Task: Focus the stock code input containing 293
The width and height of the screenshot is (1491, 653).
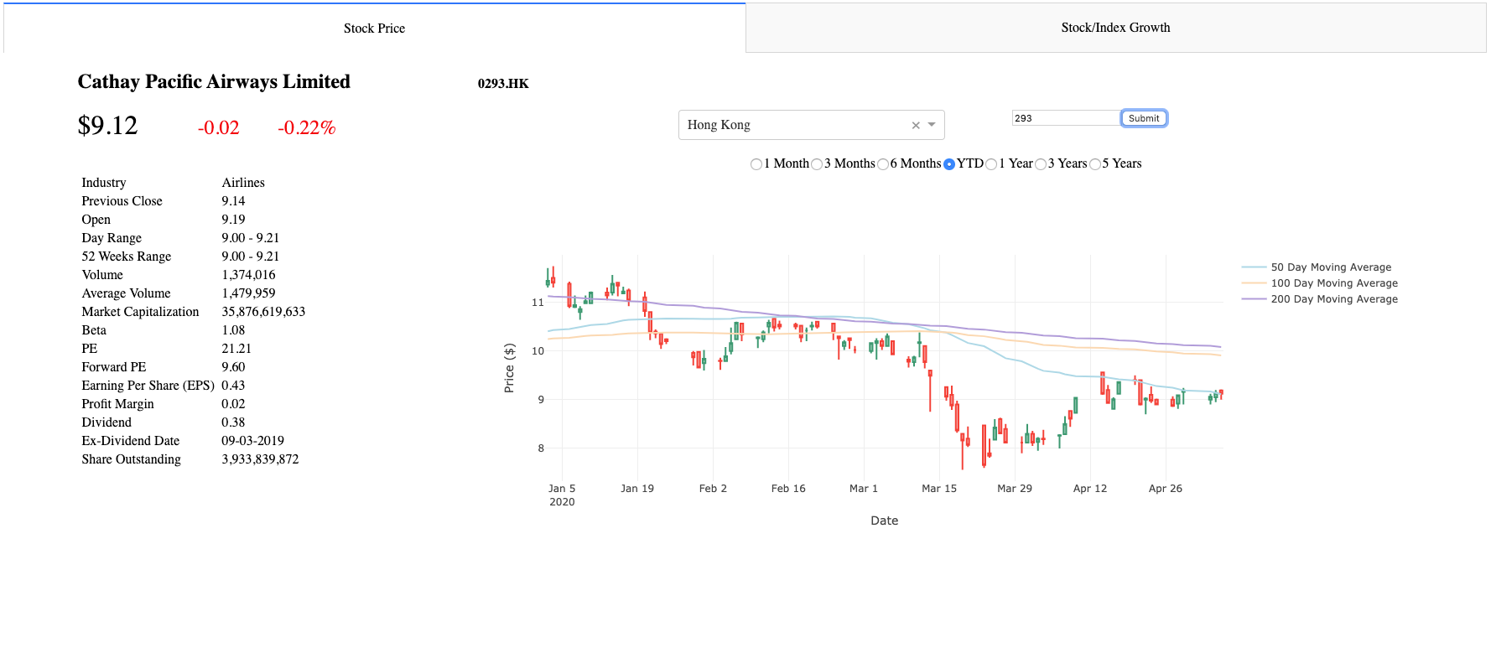Action: 1066,118
